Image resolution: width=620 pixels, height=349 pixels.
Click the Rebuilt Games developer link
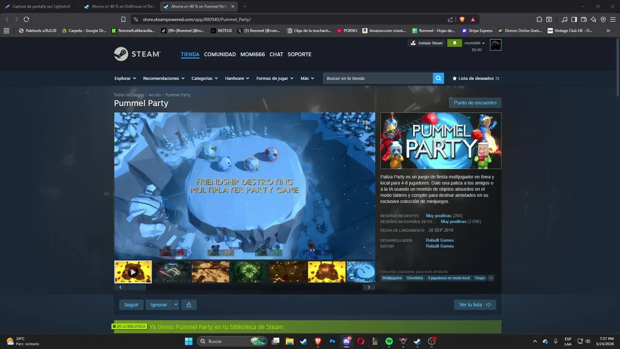440,240
